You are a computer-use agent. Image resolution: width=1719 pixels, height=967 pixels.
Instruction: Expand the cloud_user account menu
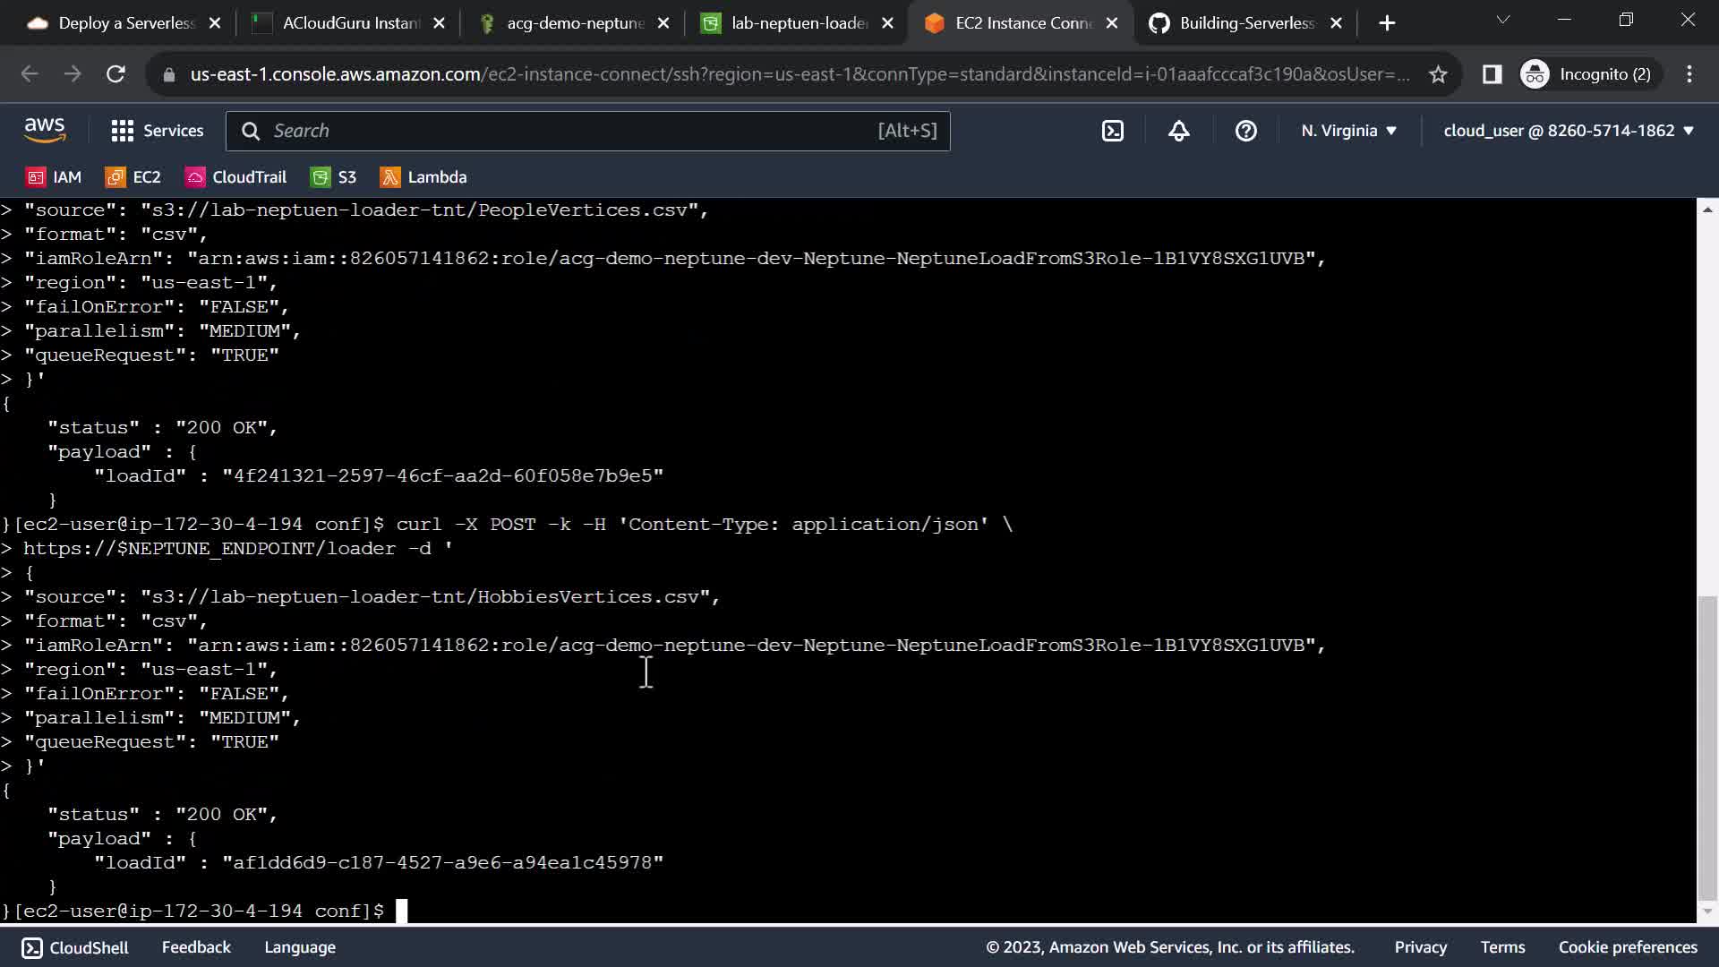pos(1568,131)
